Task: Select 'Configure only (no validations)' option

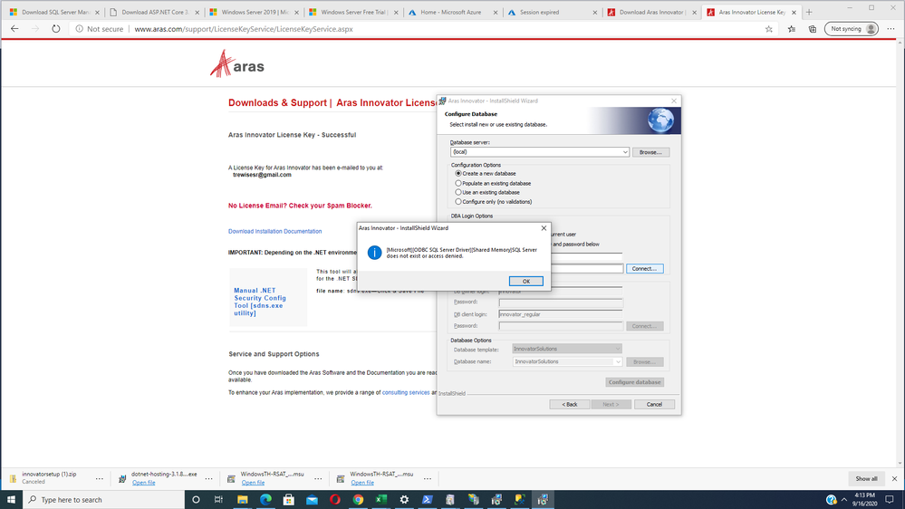Action: point(458,202)
